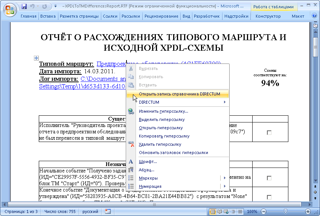Switch to Print Layout view

pyautogui.click(x=213, y=211)
